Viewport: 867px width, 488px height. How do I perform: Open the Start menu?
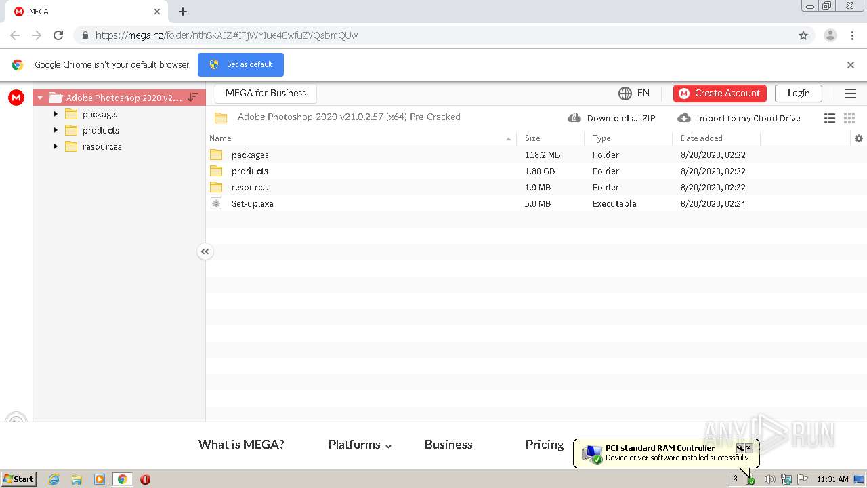(x=19, y=479)
